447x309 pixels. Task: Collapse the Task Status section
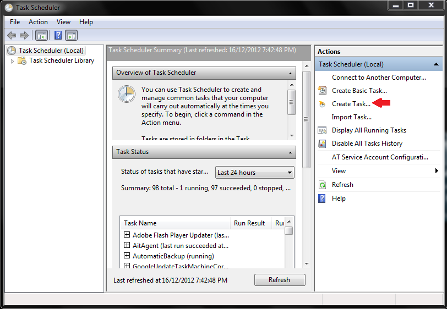click(290, 152)
